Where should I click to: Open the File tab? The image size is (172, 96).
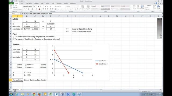point(11,3)
